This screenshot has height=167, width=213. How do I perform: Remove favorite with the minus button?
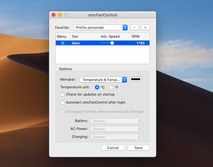134,28
